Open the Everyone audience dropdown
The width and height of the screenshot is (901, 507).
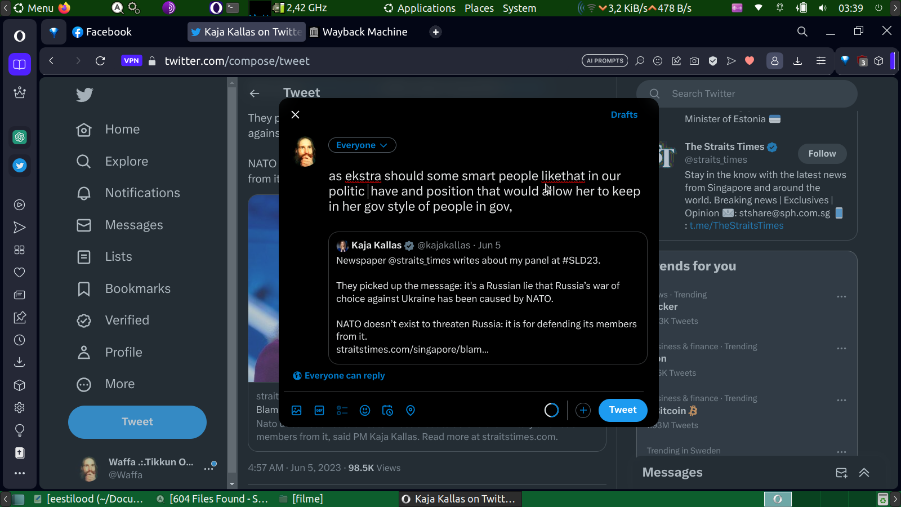[x=362, y=145]
